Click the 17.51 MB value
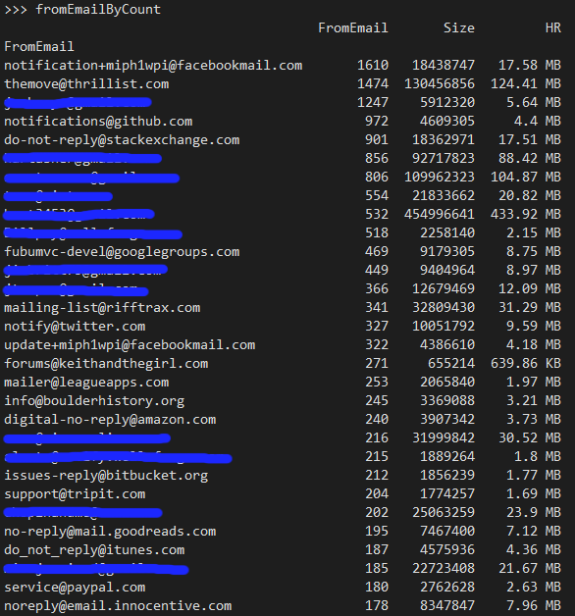 coord(530,140)
